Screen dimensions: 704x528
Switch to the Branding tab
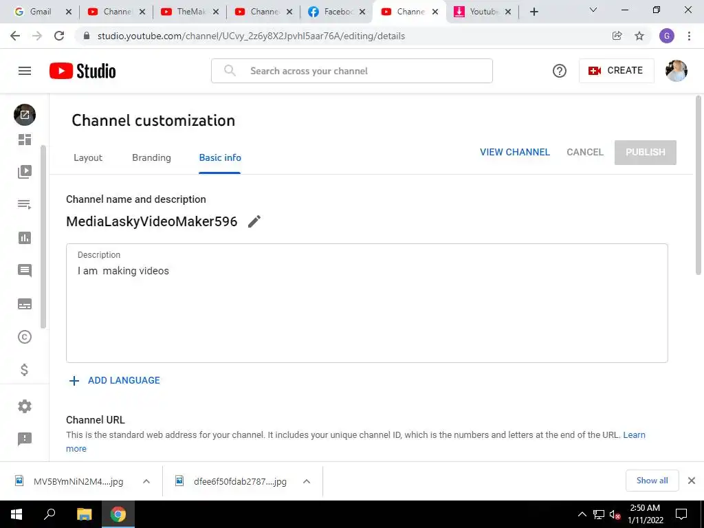pyautogui.click(x=151, y=157)
